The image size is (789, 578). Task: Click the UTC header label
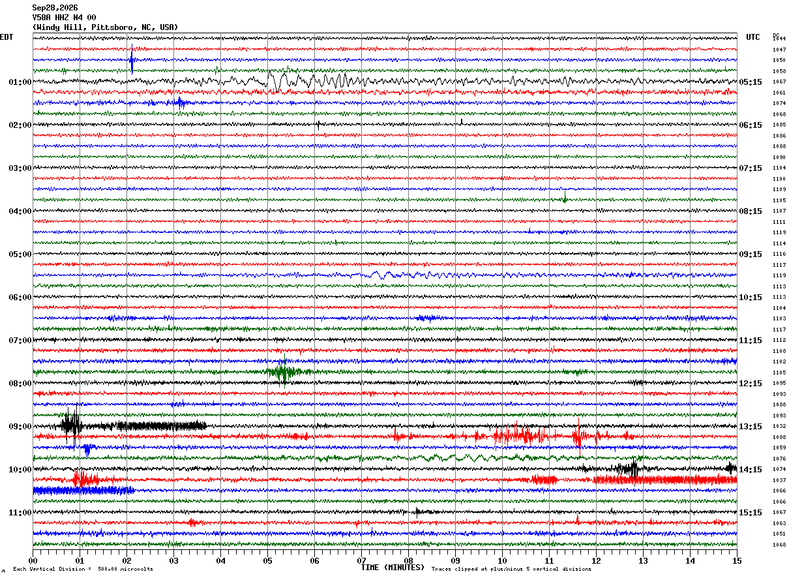point(753,37)
